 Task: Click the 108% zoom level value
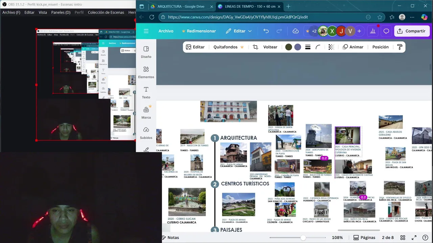click(x=337, y=238)
